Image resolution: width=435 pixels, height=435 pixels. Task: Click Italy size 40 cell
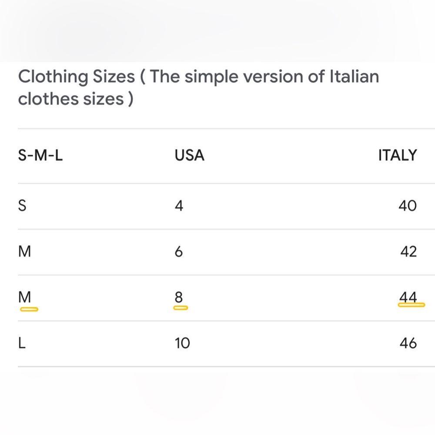pyautogui.click(x=407, y=206)
